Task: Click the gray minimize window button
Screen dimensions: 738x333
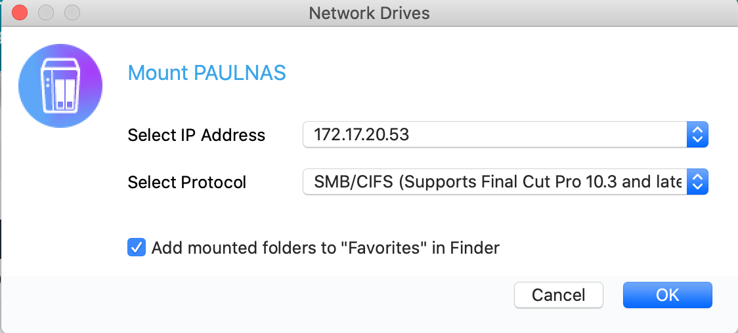Action: coord(46,12)
